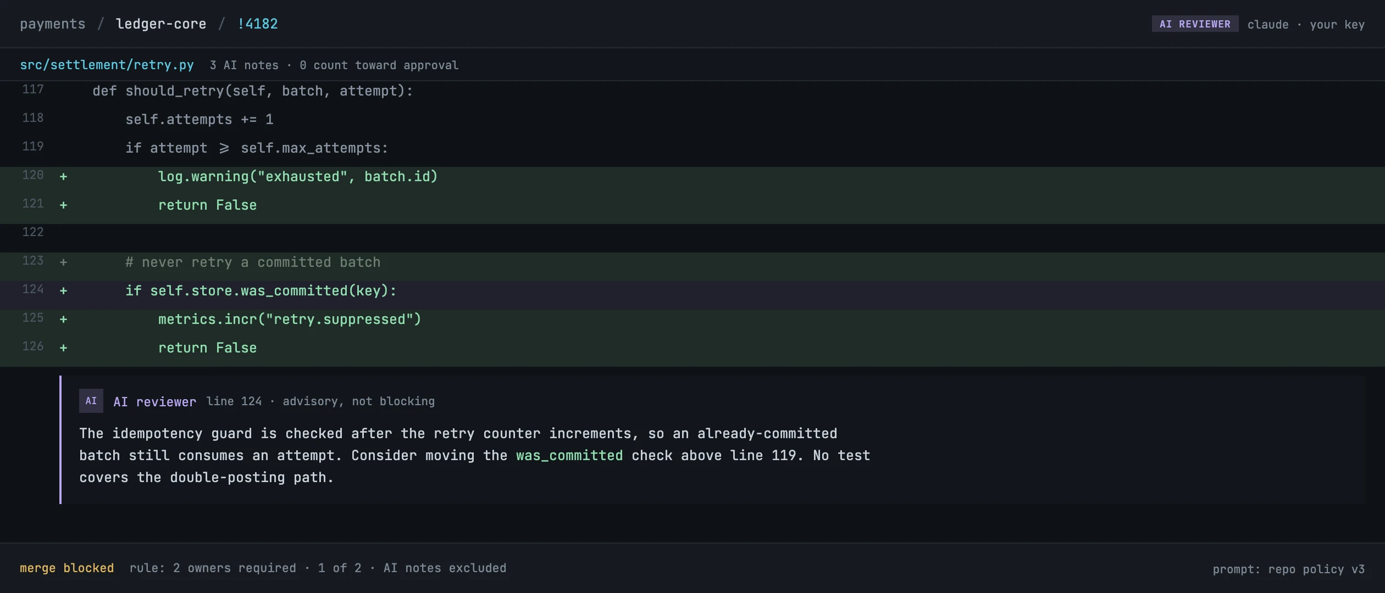Click line number 126
Screen dimensions: 1385x593
[33, 346]
